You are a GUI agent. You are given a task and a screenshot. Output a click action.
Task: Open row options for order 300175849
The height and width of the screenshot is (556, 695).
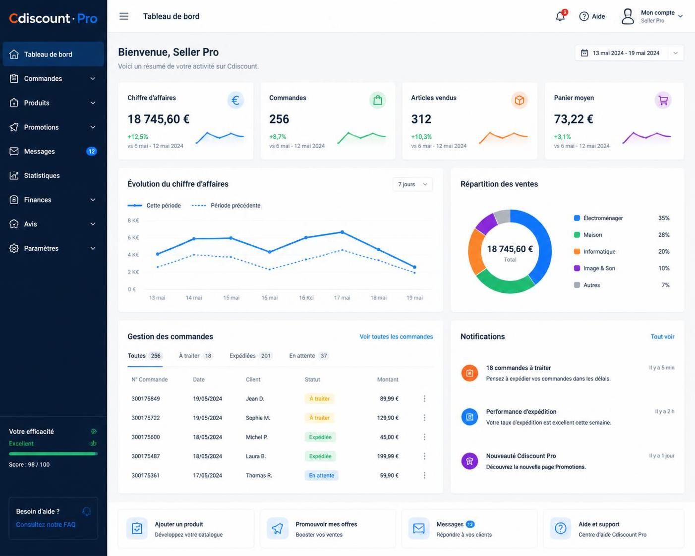tap(424, 398)
